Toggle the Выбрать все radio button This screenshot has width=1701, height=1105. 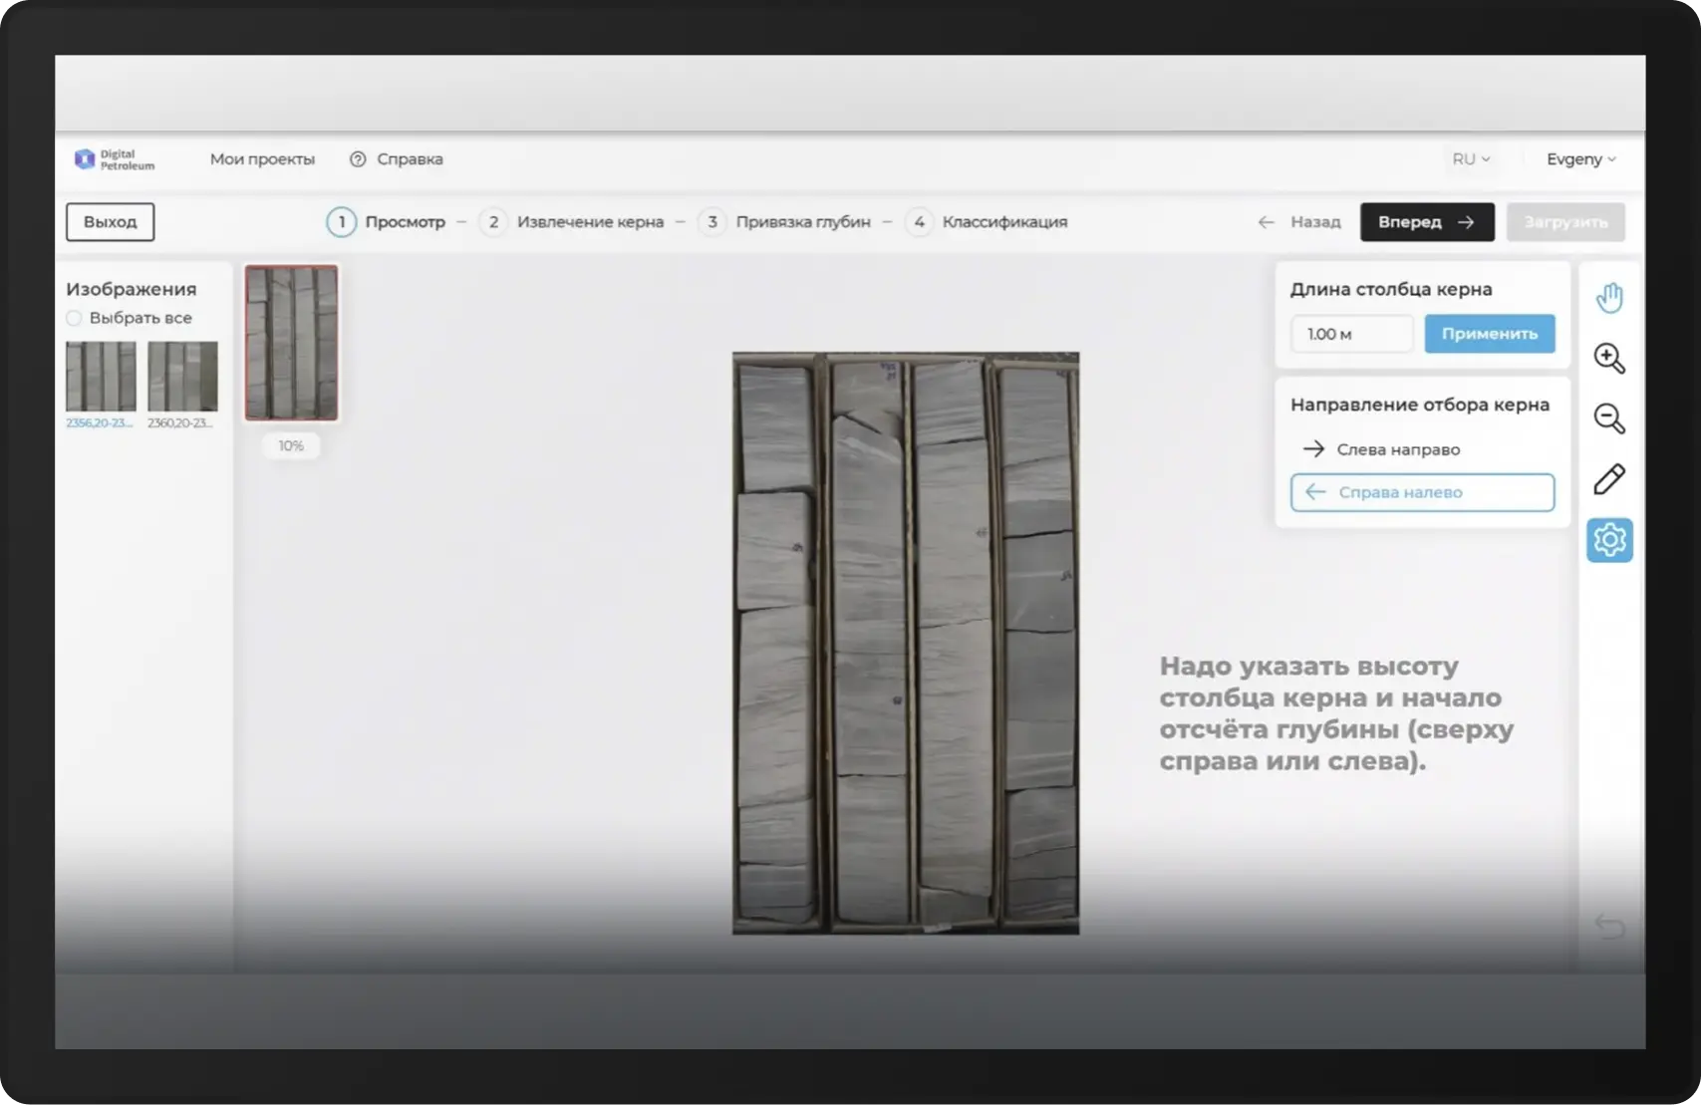(75, 318)
